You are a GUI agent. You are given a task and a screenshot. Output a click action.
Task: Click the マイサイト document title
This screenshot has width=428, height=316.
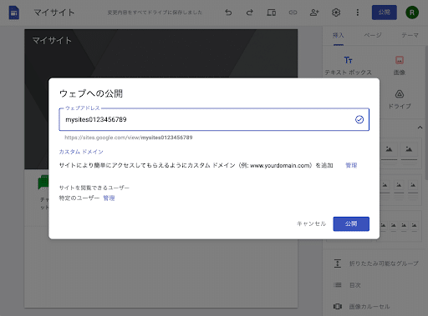(54, 13)
